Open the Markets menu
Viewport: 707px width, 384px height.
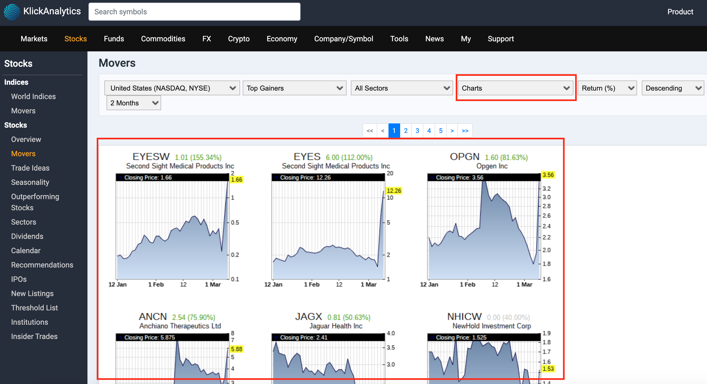point(34,39)
